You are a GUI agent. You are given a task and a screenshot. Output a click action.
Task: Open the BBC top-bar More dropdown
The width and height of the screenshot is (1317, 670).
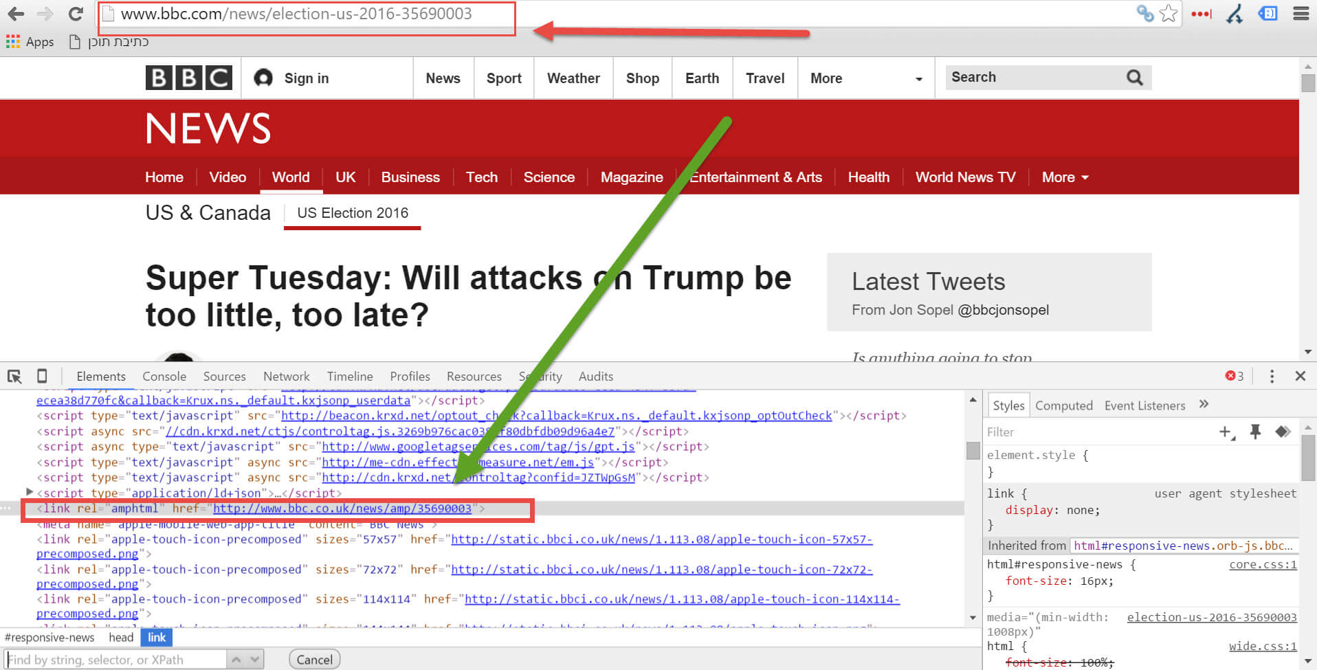(866, 78)
